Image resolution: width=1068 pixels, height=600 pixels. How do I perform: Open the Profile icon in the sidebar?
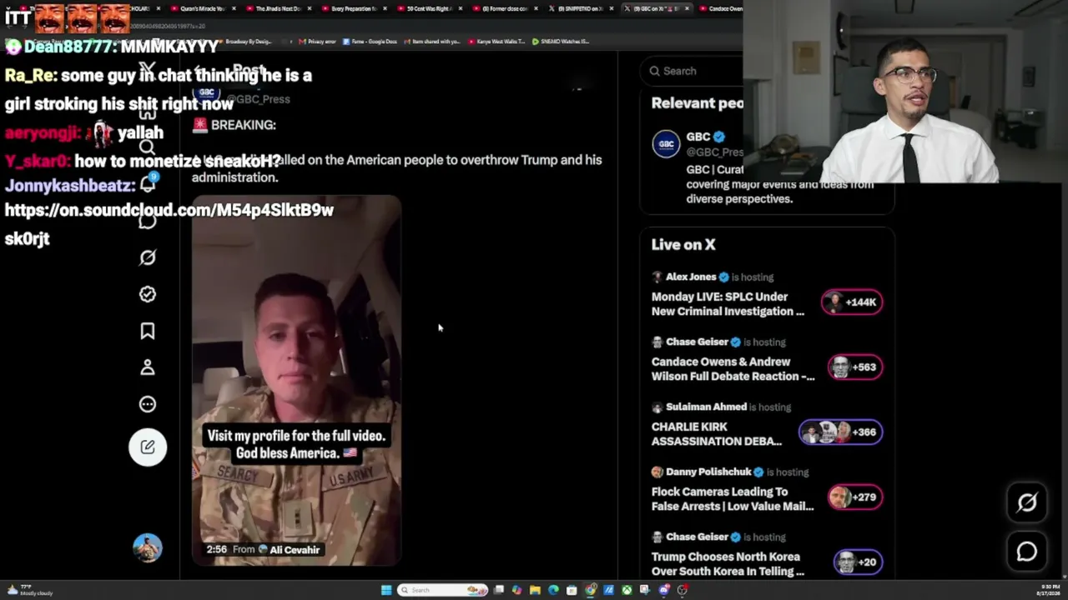click(148, 367)
